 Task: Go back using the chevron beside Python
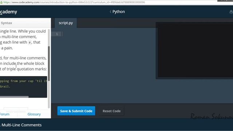pyautogui.click(x=110, y=12)
